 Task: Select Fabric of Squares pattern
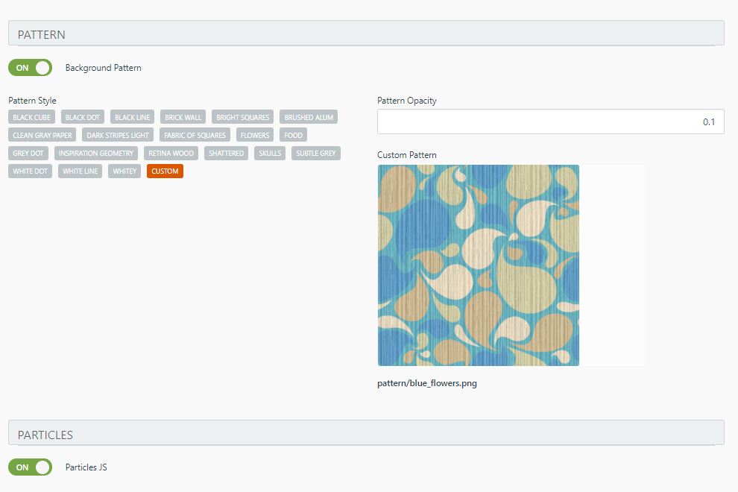click(x=195, y=135)
